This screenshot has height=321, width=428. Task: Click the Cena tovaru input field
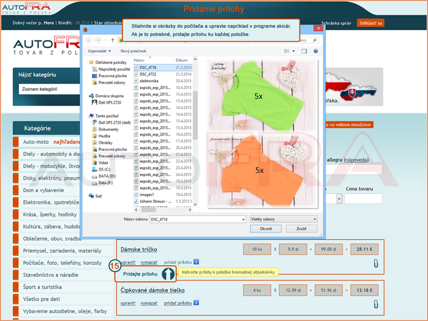(363, 199)
